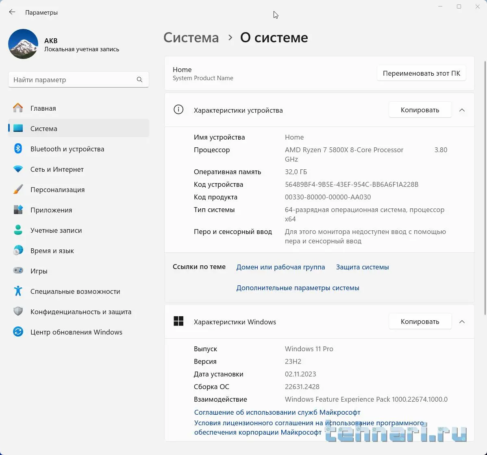Focus the Найти параметр search field
Screen dimensions: 487x455
78,80
